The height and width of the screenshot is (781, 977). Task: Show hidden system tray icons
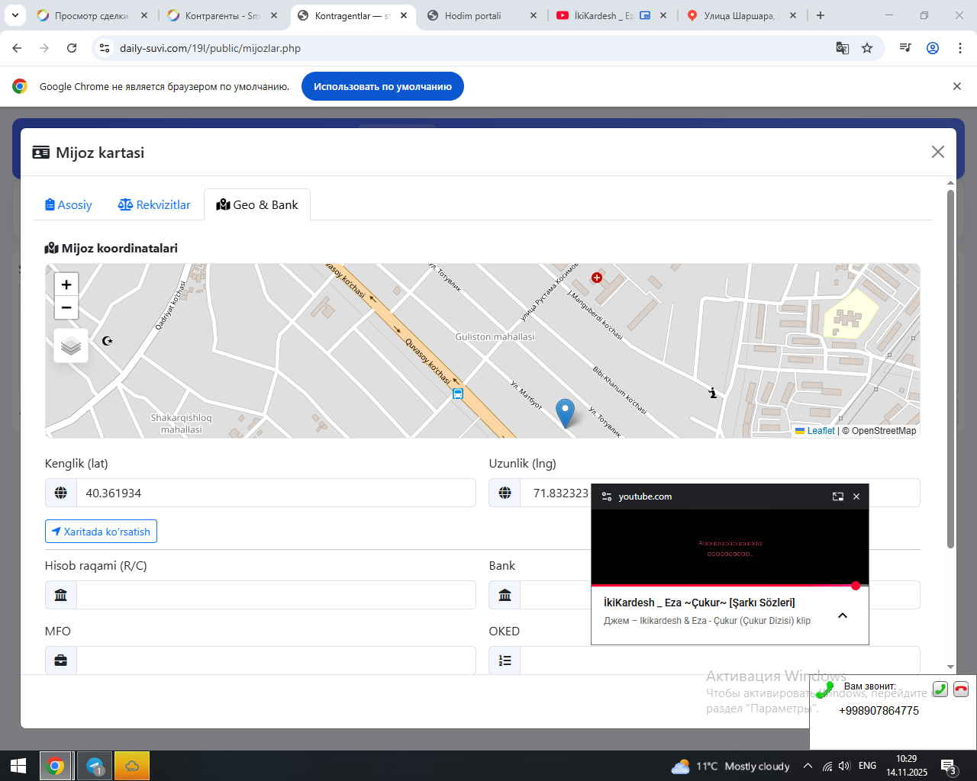click(808, 766)
